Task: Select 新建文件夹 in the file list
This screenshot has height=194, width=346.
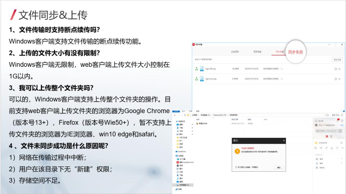Action: pyautogui.click(x=202, y=124)
